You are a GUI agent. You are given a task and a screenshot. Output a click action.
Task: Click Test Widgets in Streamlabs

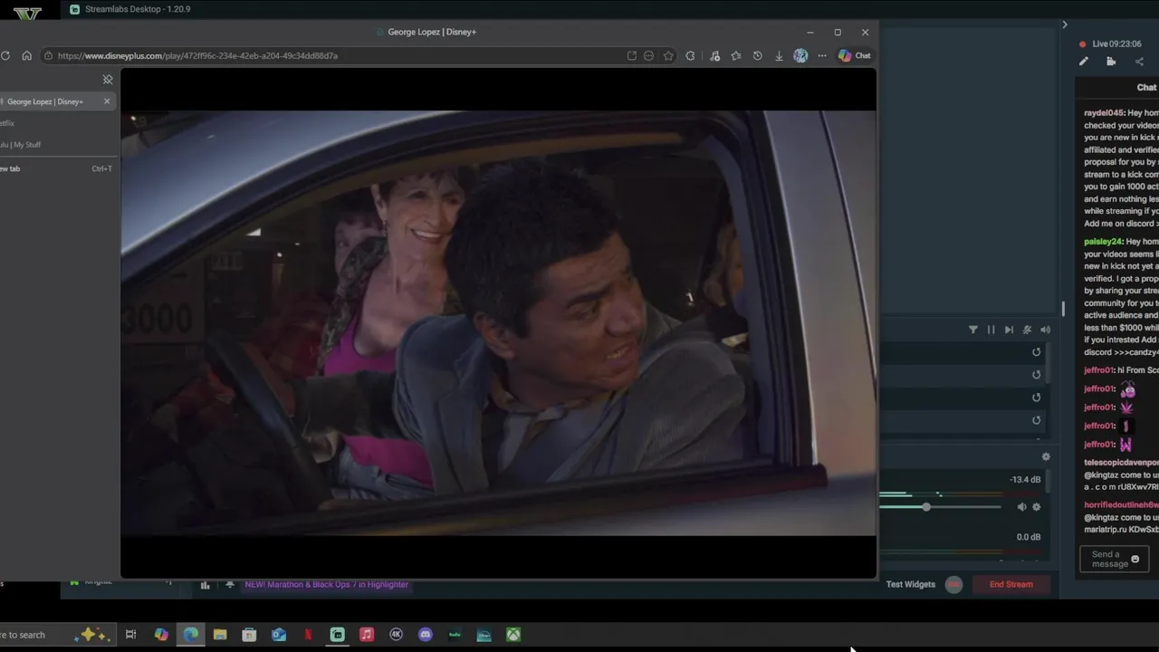(x=910, y=584)
